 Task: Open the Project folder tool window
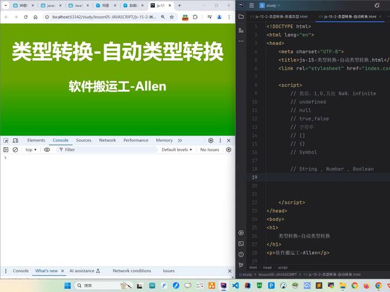pyautogui.click(x=241, y=17)
